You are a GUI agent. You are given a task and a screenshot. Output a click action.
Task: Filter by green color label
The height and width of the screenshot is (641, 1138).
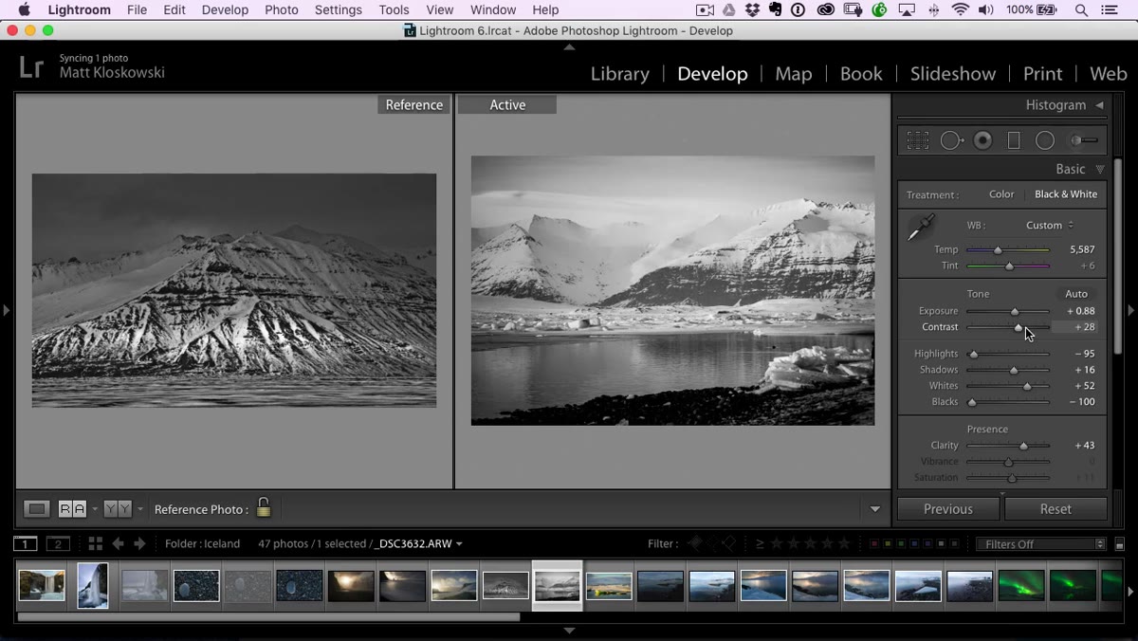(899, 543)
